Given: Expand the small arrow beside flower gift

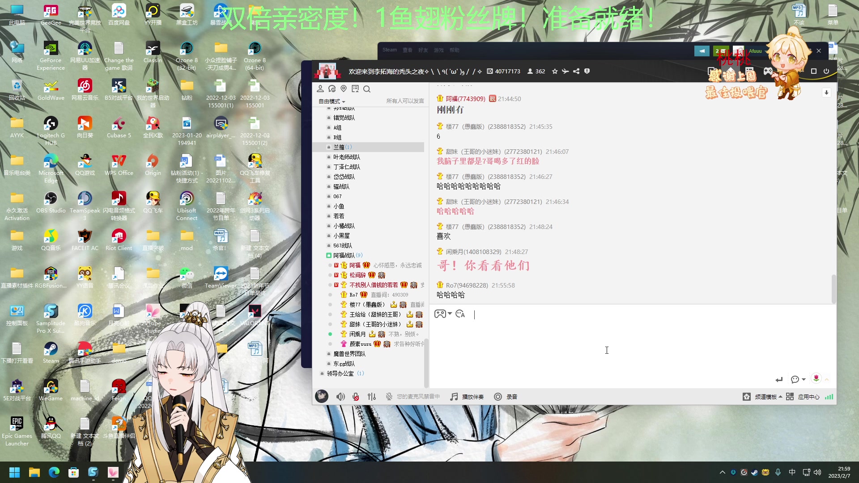Looking at the screenshot, I should point(827,380).
